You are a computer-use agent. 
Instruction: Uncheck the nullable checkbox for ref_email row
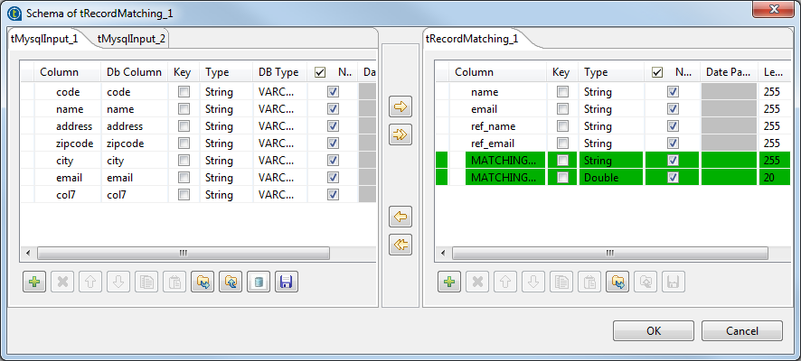(673, 143)
